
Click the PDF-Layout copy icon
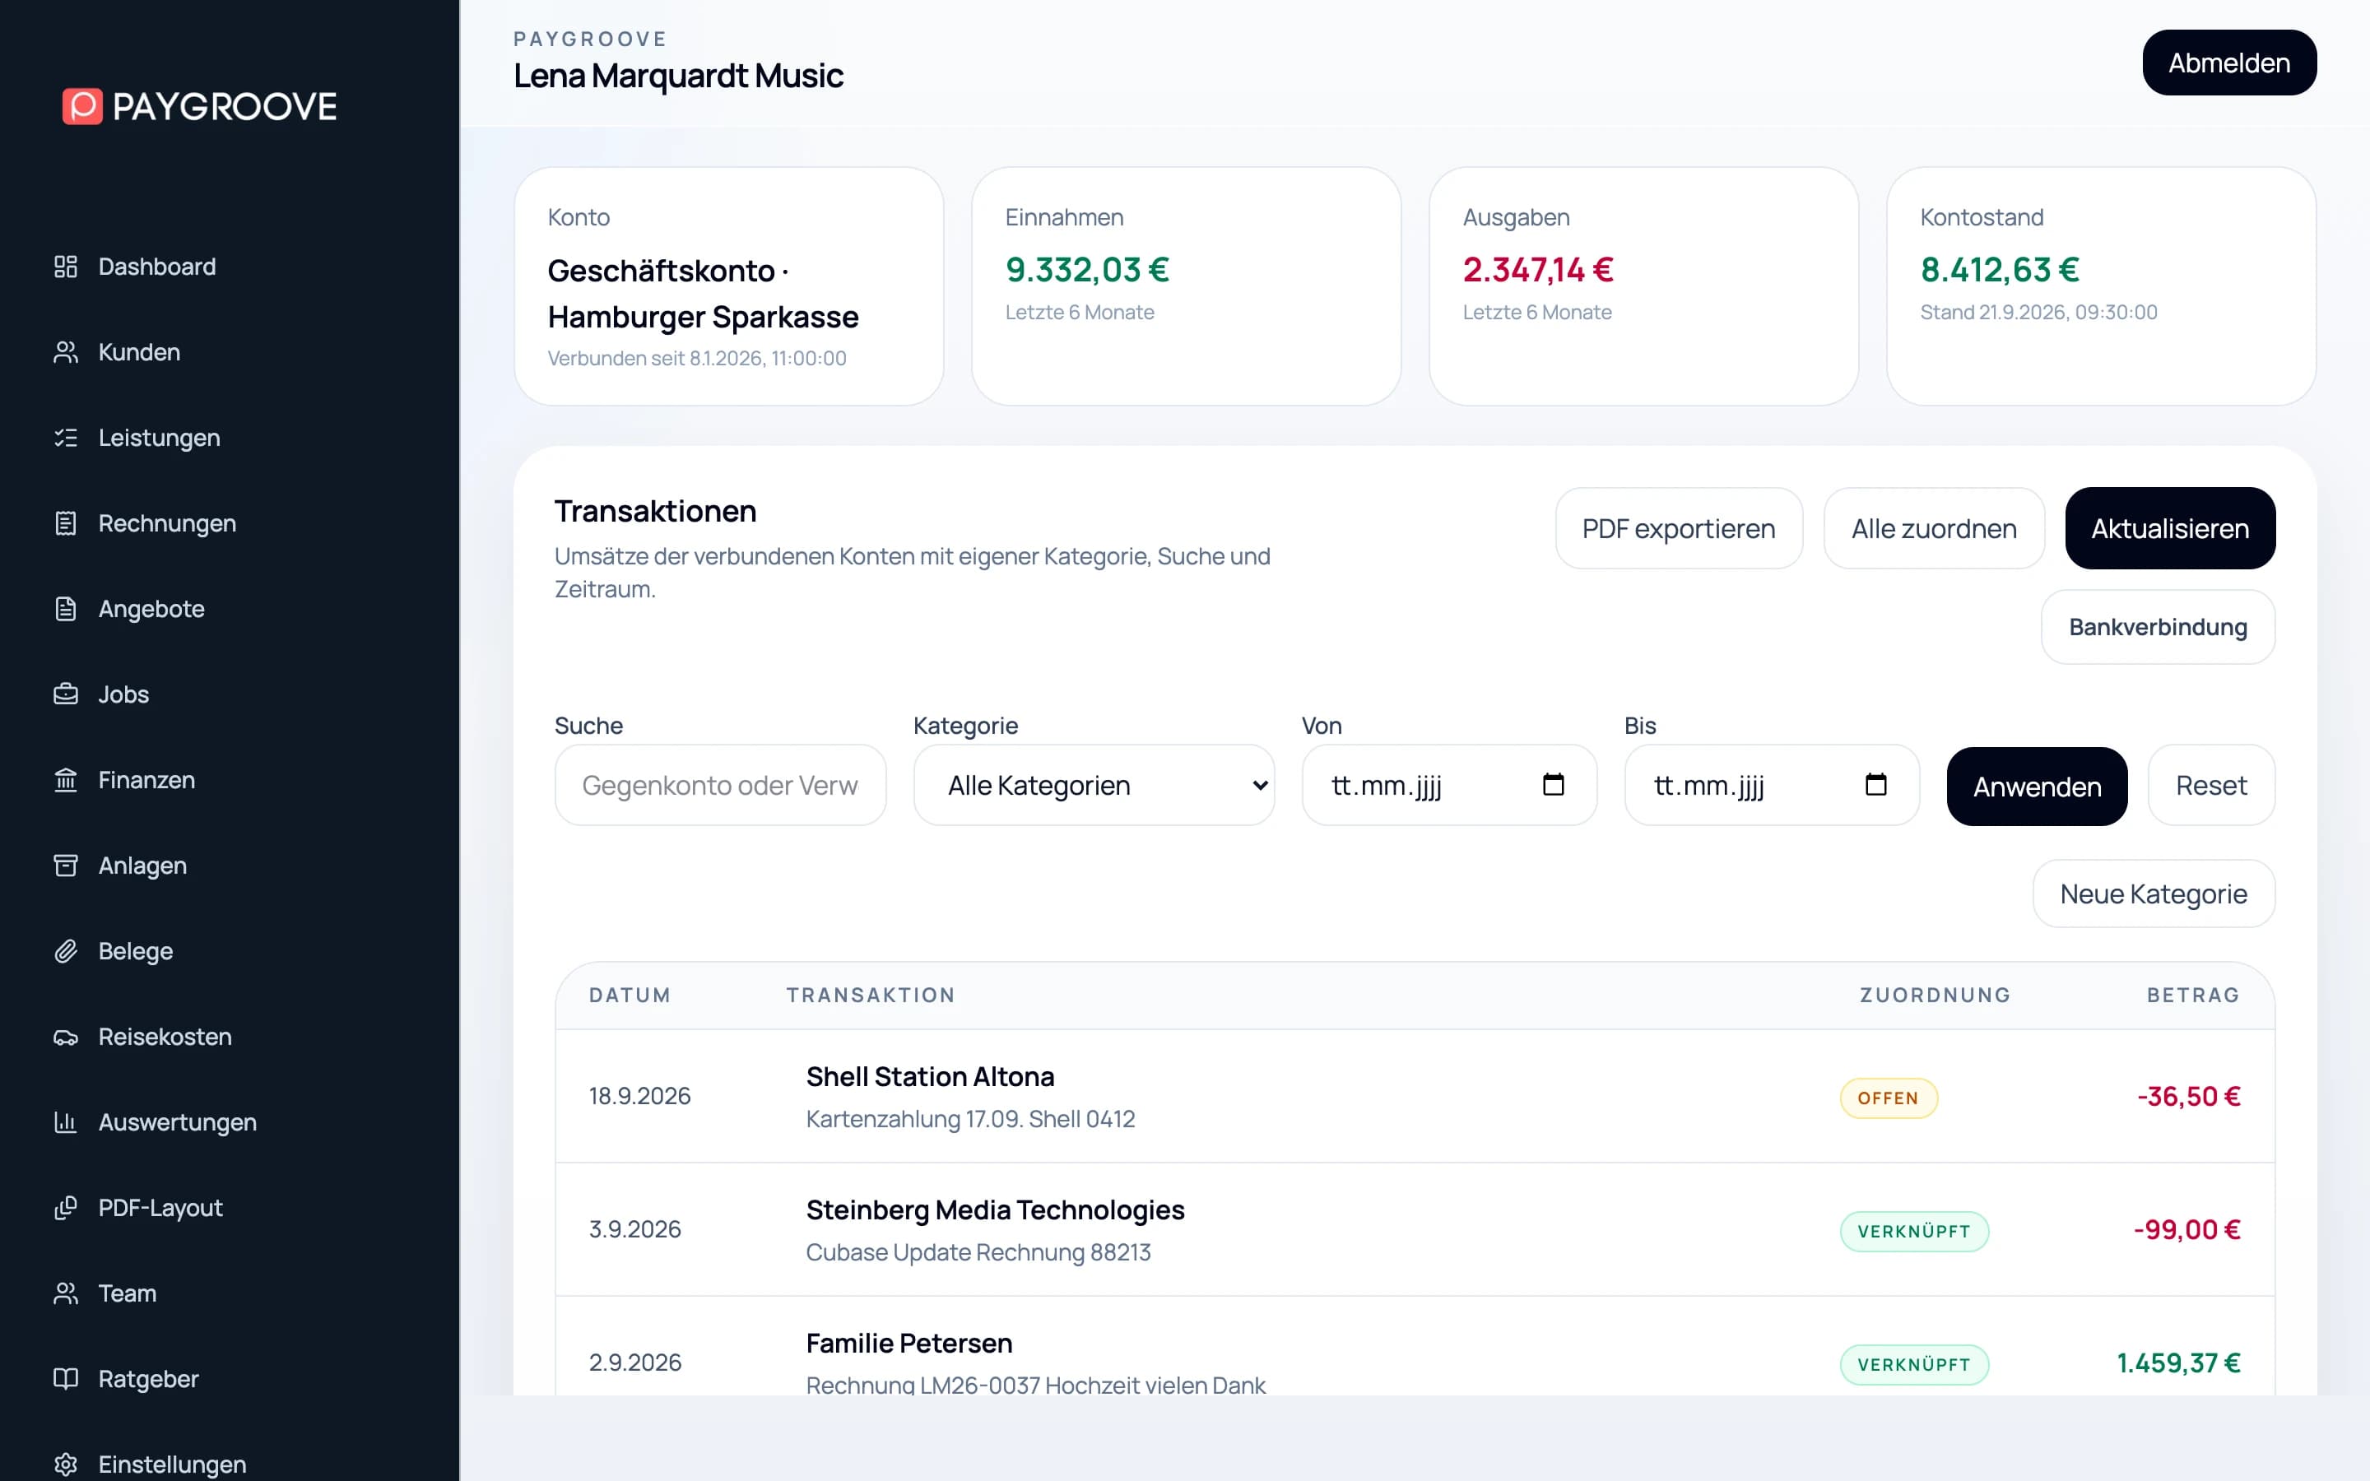tap(66, 1208)
